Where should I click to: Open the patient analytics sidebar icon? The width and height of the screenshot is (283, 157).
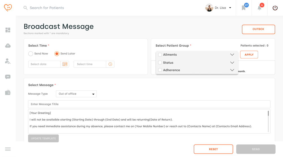coord(8,61)
